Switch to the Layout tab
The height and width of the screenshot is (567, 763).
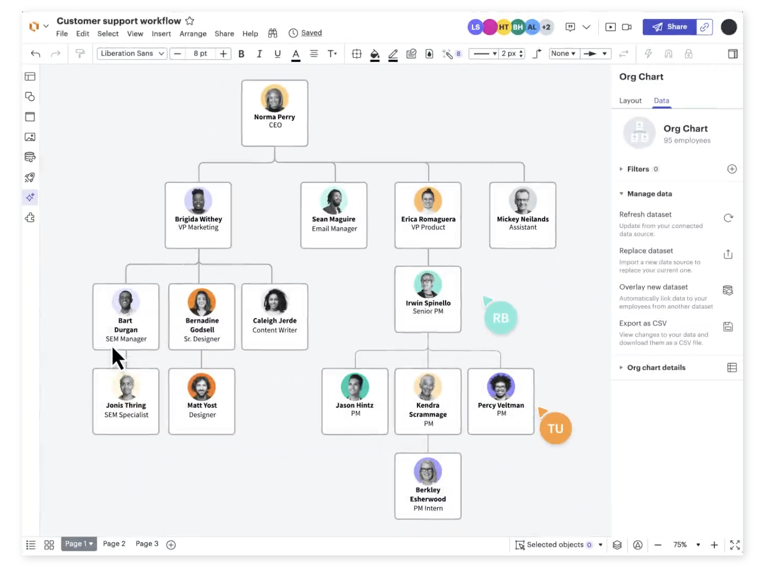point(630,101)
